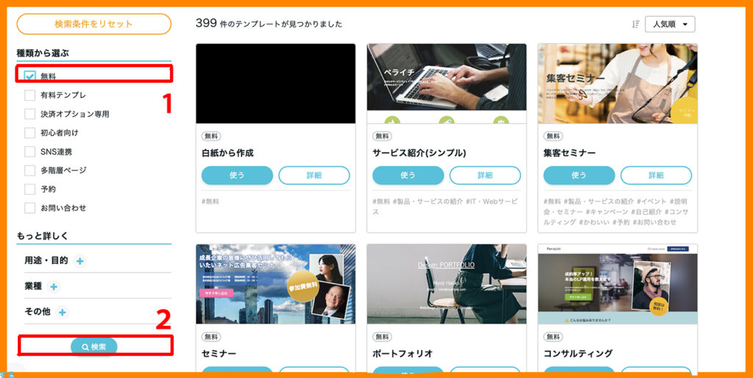Check the お問い合わせ filter checkbox
Screen dimensions: 753x378
coord(29,208)
